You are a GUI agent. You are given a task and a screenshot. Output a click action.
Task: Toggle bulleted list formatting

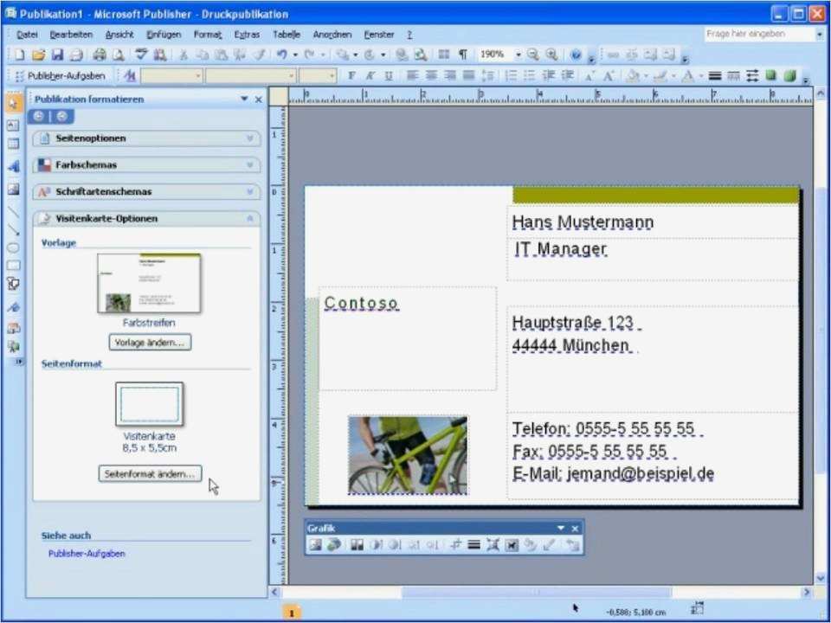530,76
